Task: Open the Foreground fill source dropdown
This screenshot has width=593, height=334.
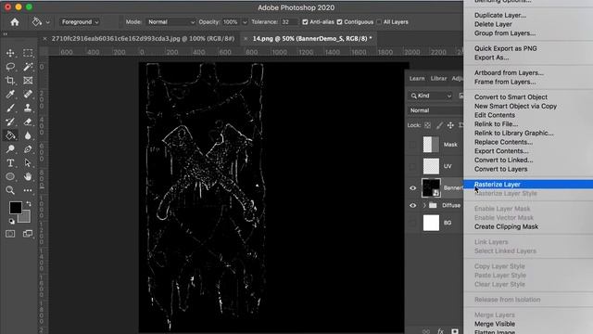Action: 80,22
